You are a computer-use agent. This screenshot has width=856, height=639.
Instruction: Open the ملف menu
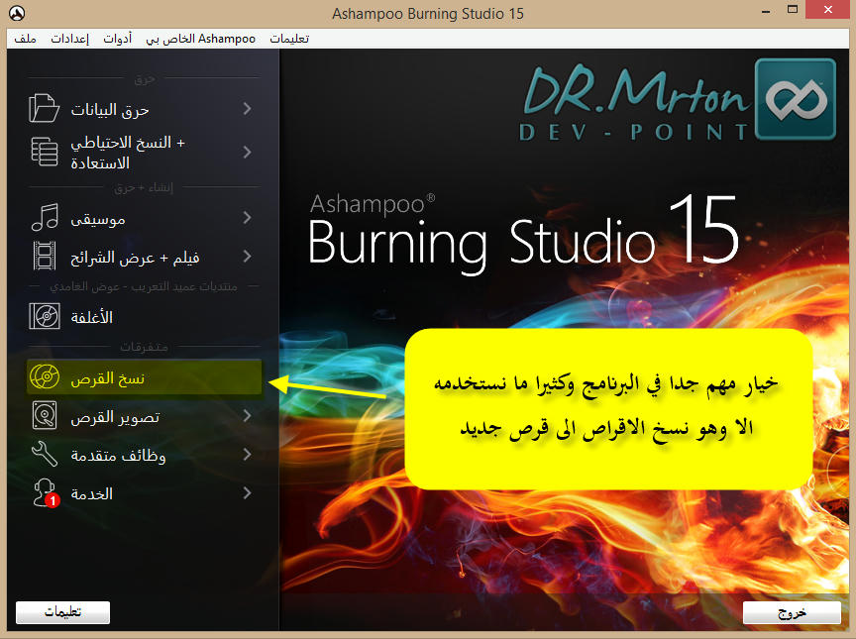(x=26, y=39)
